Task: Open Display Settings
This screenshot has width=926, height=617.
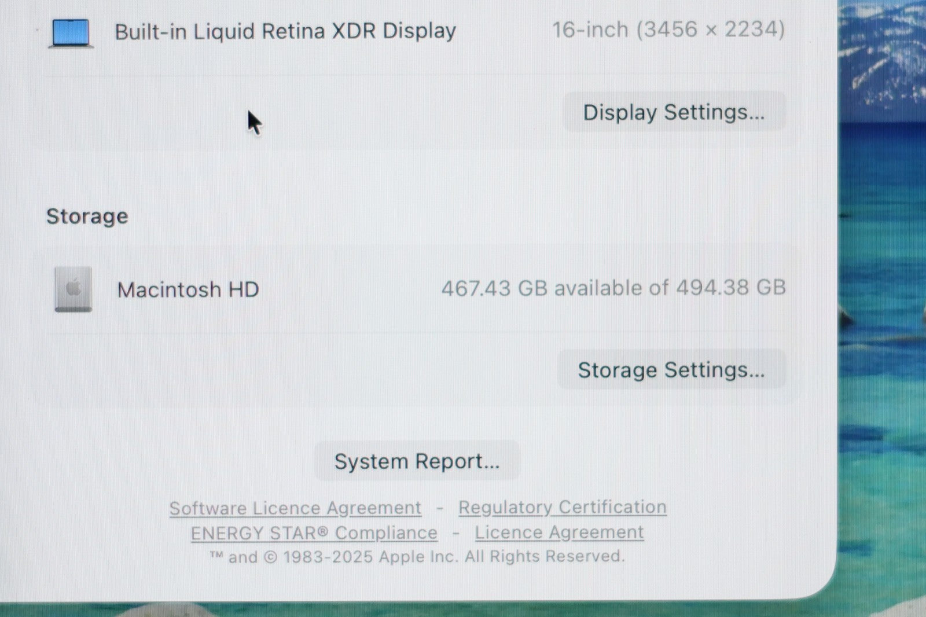Action: point(673,112)
